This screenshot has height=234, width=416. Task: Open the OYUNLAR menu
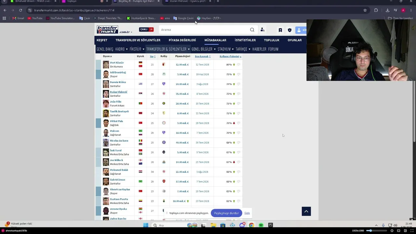294,40
